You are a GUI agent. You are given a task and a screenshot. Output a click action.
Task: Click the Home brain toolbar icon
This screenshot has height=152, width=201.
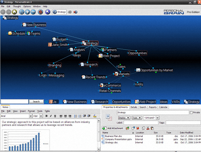(15, 12)
